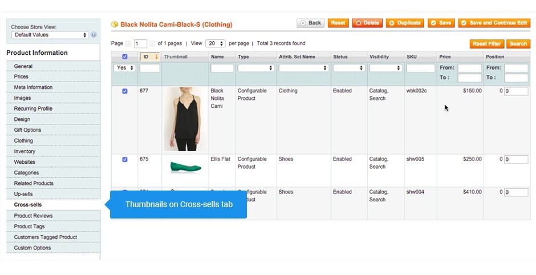Viewport: 536px width, 275px height.
Task: Click the Duplicate button plus icon
Action: (392, 23)
